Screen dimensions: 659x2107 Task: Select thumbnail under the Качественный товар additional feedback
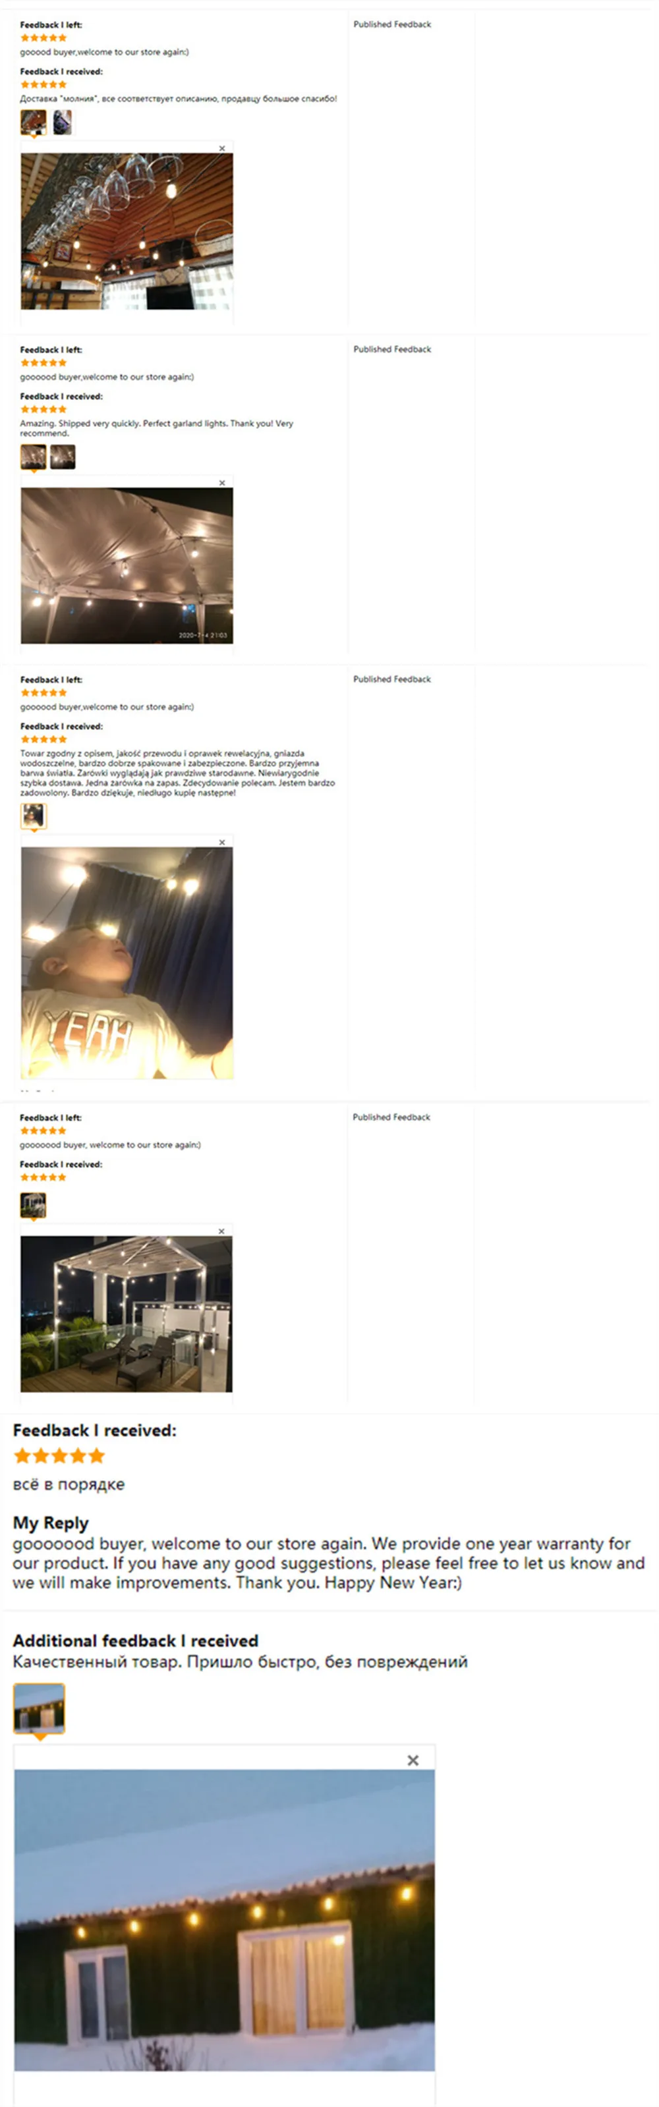pos(40,1708)
